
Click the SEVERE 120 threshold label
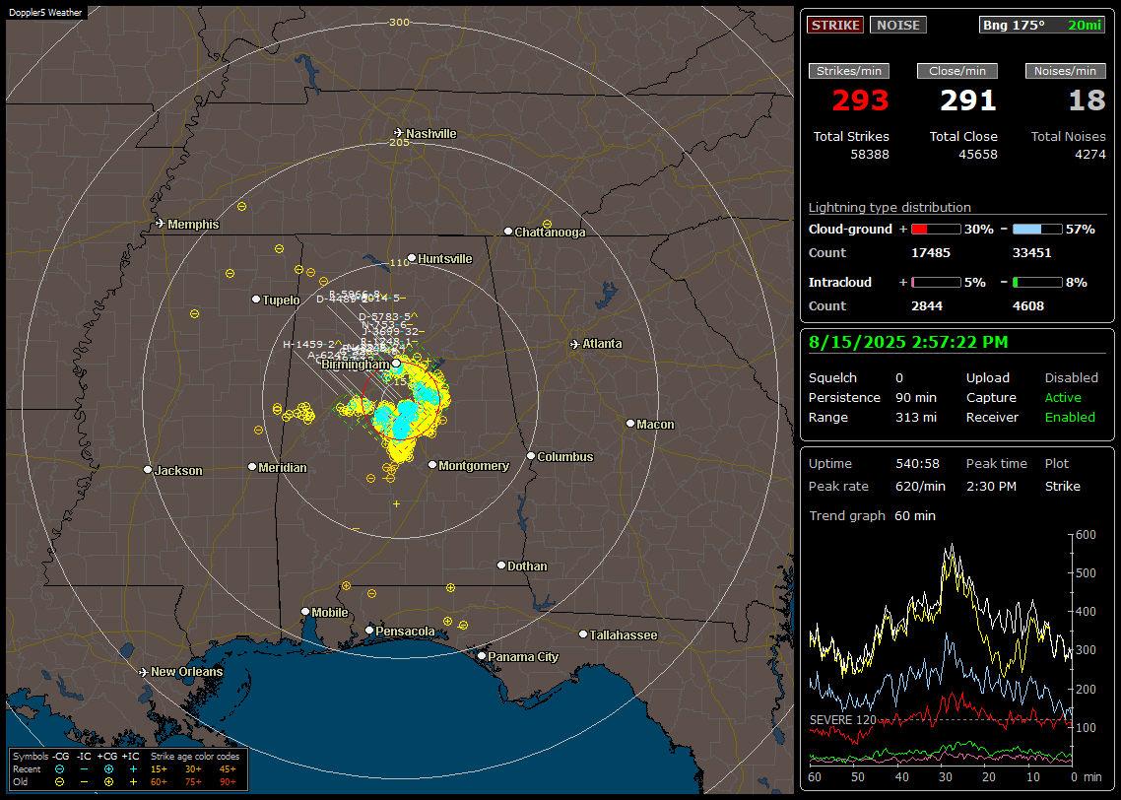click(842, 720)
